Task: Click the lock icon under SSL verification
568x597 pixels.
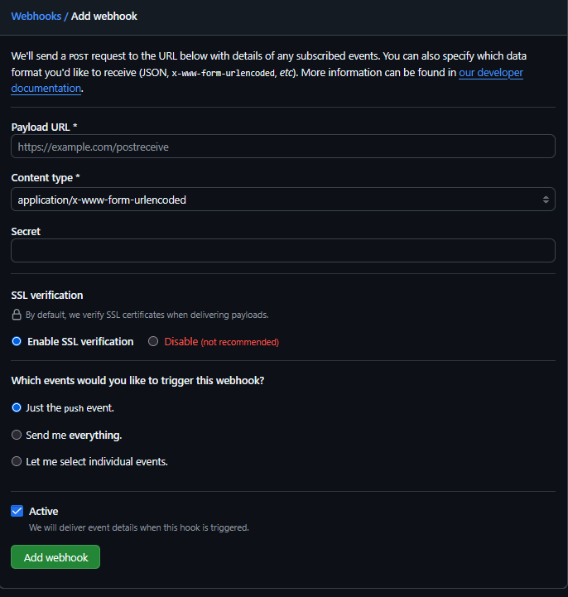Action: (16, 315)
